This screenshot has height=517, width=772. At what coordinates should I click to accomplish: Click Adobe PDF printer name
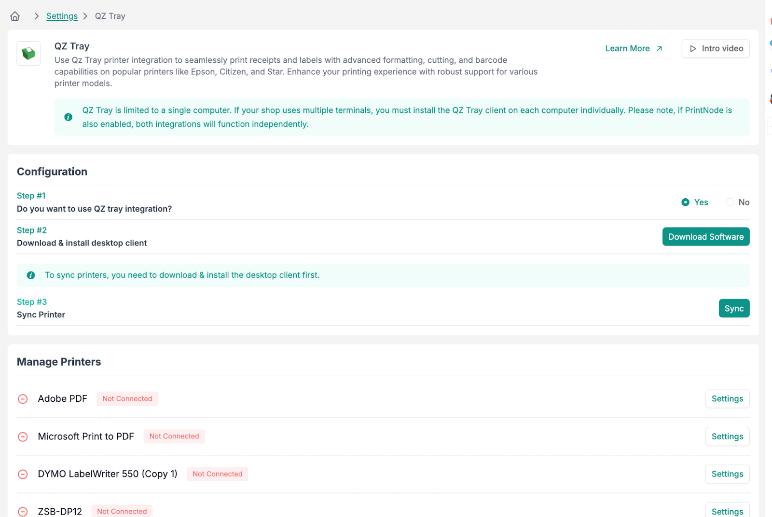pos(63,399)
